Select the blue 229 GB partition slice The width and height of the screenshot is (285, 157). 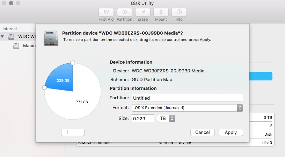pos(61,79)
